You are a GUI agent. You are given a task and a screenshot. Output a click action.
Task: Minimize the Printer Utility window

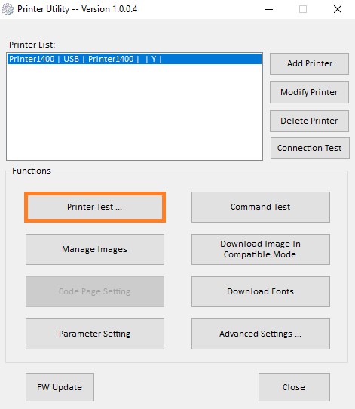tap(269, 9)
